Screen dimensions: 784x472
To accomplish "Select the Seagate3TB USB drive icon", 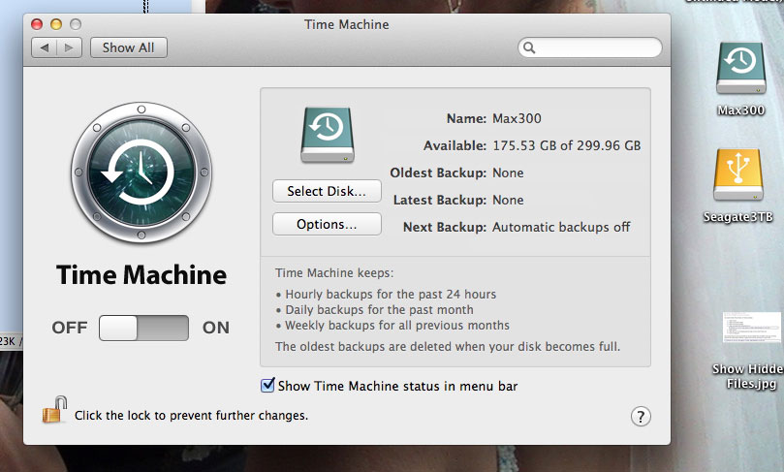I will (x=738, y=174).
